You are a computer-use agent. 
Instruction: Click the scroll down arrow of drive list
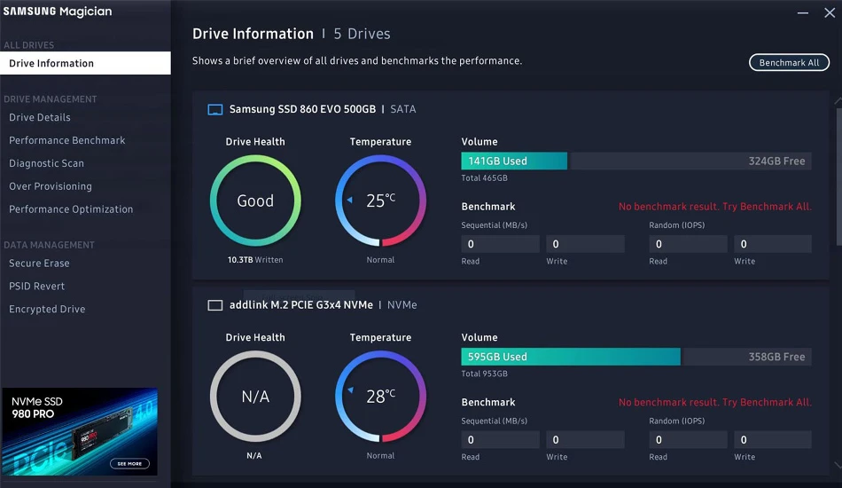[838, 466]
